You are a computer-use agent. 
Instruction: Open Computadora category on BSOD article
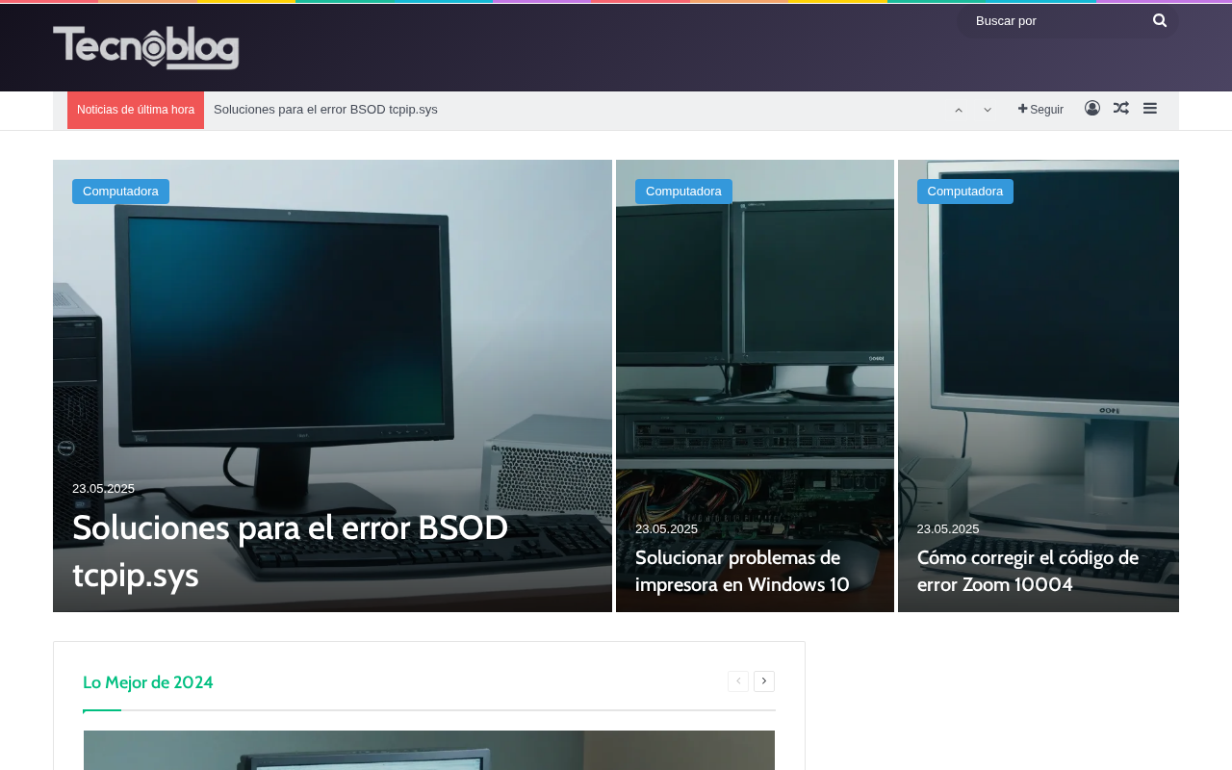point(120,192)
